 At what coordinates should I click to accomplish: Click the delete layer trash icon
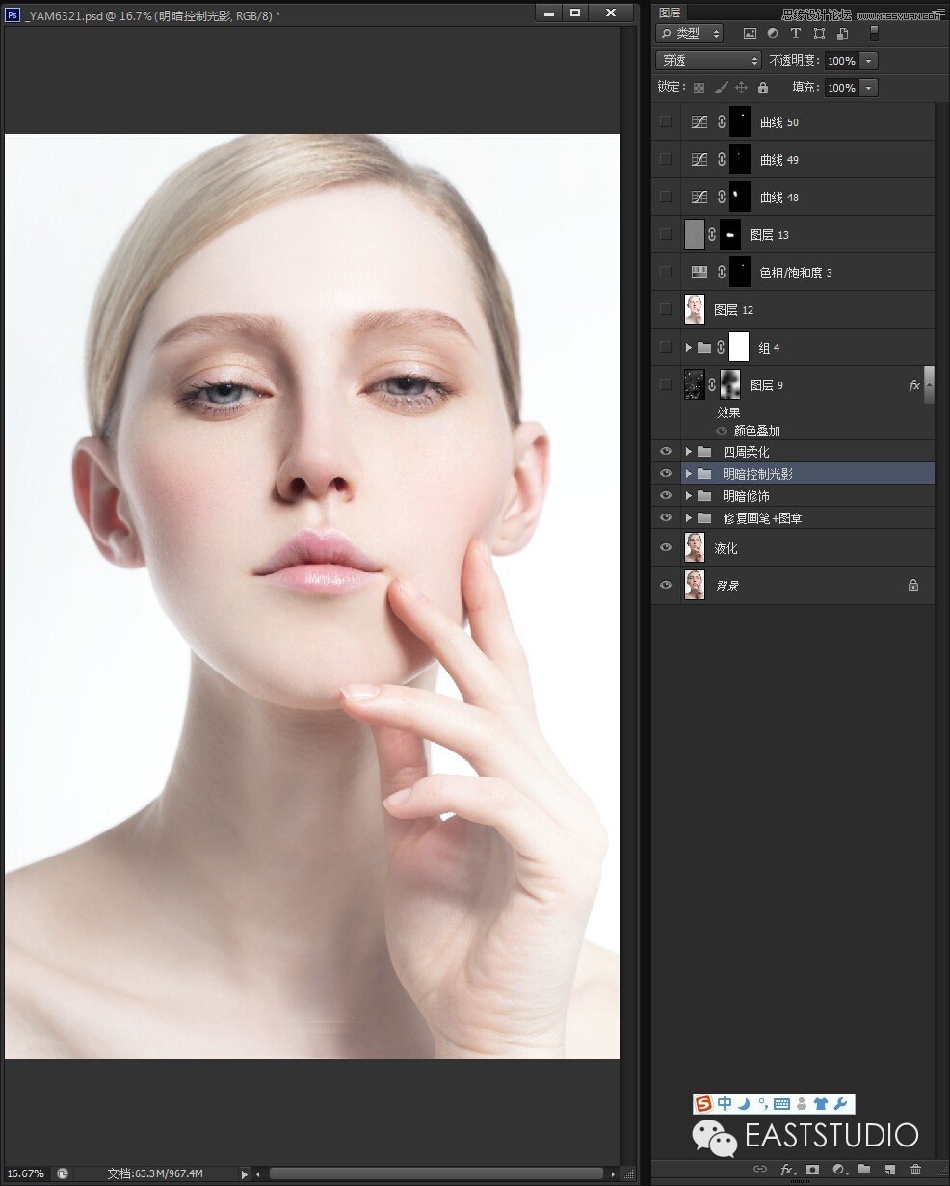coord(914,1169)
